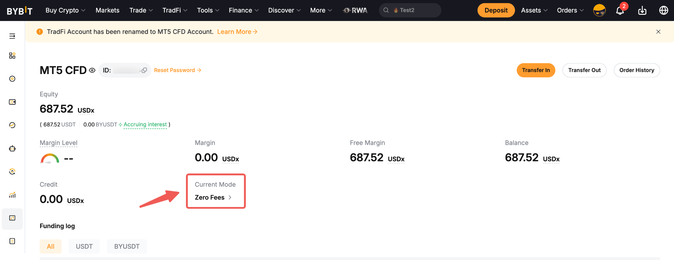Open the trading bot icon in sidebar
Screen dimensions: 674x260
tap(12, 148)
